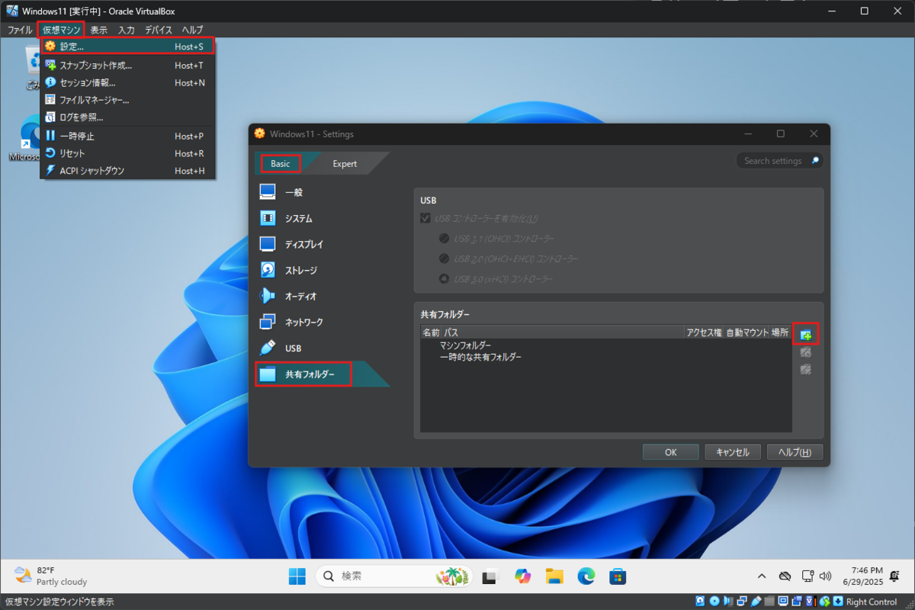Screen dimensions: 915x610
Task: Open the デバイス menu
Action: 158,30
